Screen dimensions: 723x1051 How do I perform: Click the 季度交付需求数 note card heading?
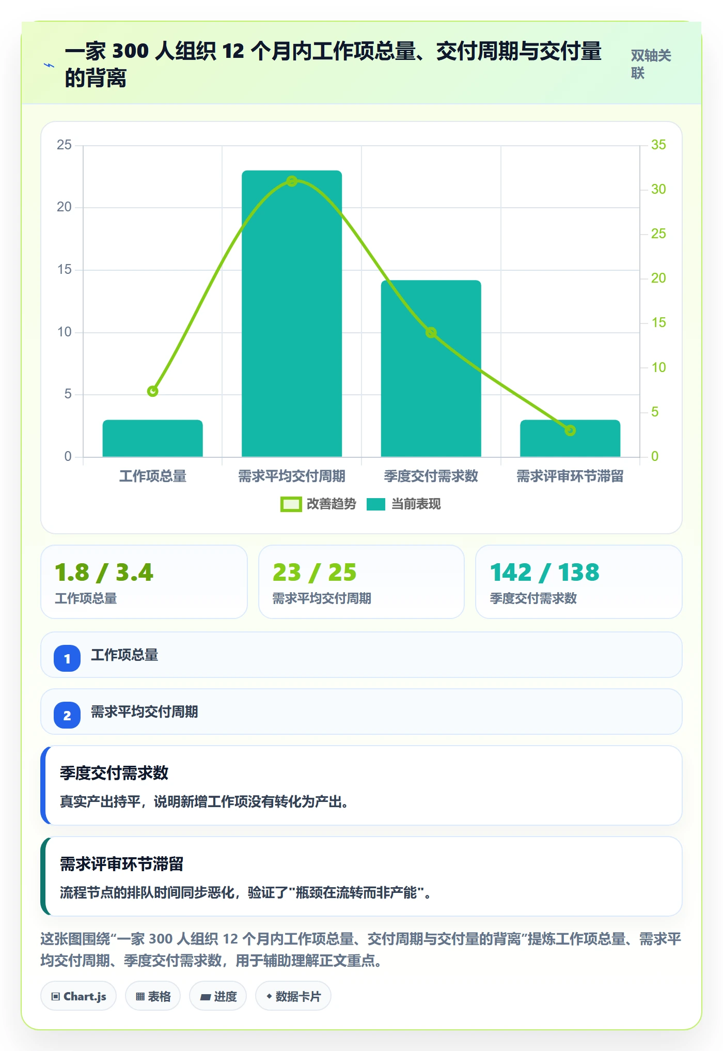[x=114, y=773]
